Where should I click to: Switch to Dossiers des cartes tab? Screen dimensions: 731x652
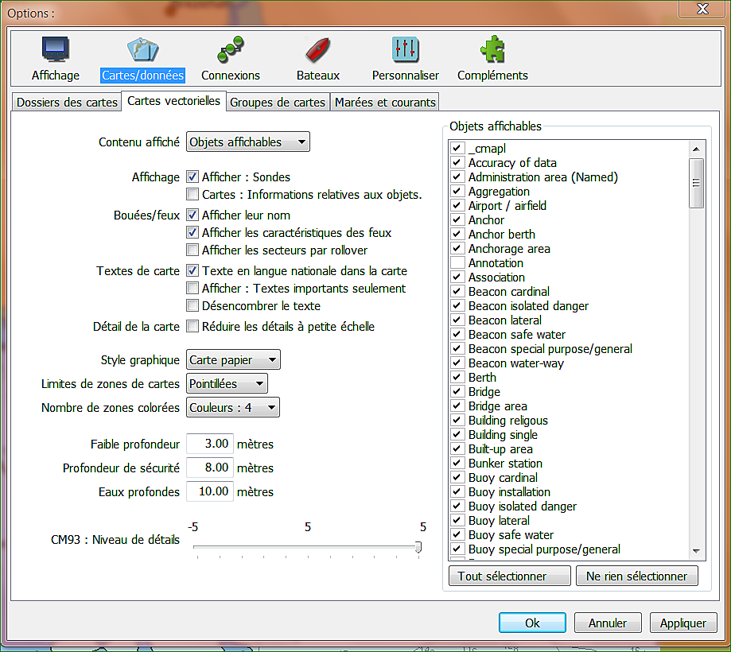(x=67, y=102)
